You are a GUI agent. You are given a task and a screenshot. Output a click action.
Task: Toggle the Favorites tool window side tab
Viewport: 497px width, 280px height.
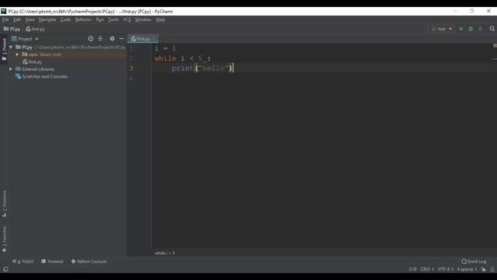(4, 240)
